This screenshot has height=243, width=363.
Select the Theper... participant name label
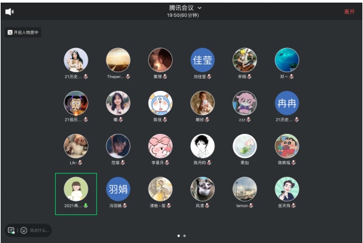click(115, 77)
